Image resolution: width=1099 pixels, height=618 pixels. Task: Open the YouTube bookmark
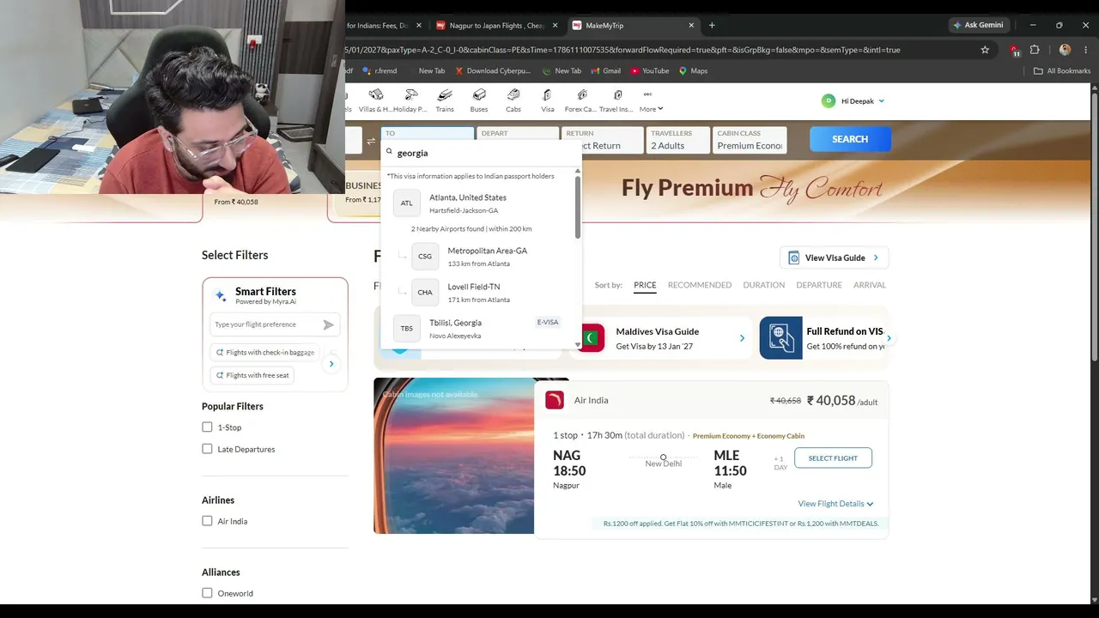(650, 71)
